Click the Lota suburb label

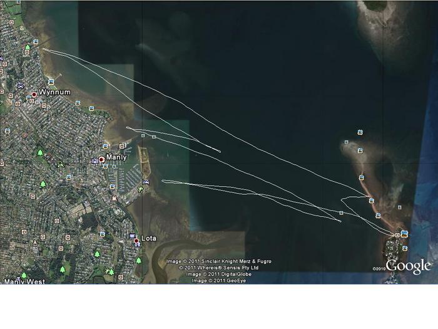149,239
